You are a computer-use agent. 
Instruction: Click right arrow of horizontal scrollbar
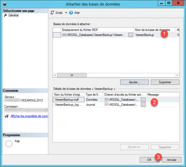coord(177,75)
